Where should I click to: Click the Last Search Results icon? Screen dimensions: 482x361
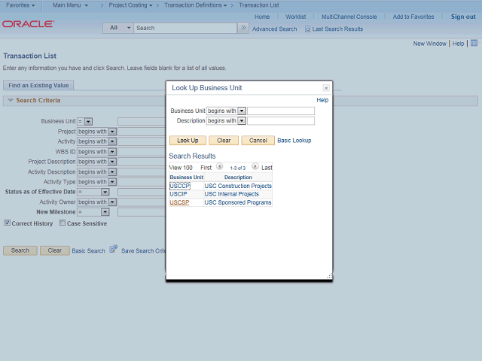click(307, 29)
